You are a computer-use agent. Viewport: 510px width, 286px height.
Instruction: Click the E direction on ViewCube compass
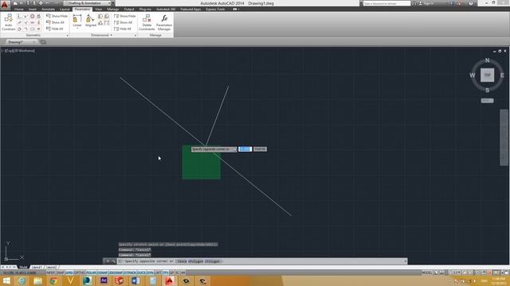[x=502, y=75]
